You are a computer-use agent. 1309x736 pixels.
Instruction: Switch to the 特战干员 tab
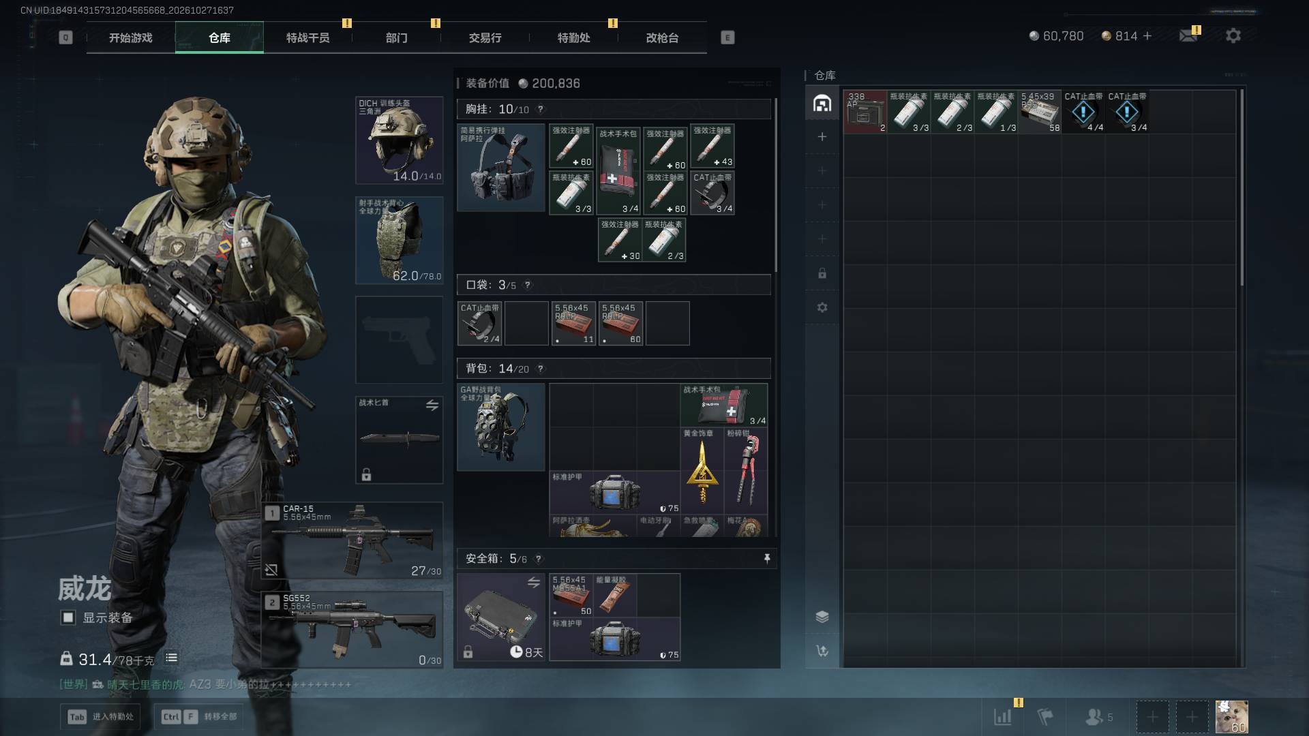click(308, 37)
